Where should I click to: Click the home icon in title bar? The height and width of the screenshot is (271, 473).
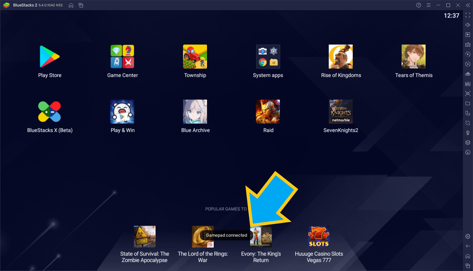tap(71, 5)
